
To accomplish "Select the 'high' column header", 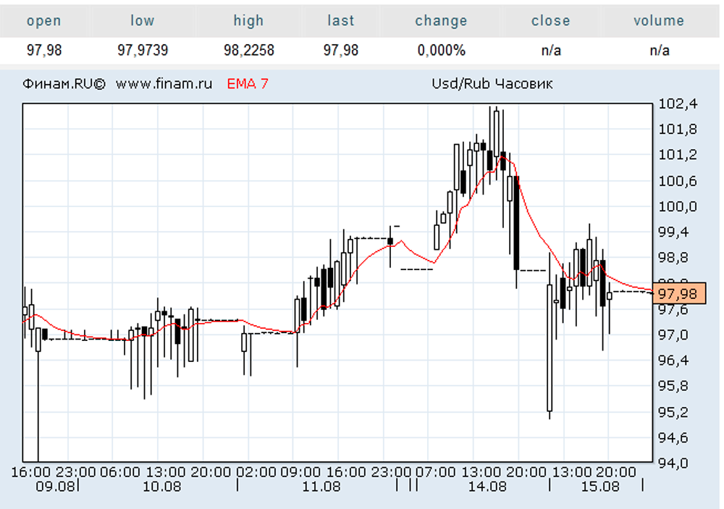I will click(x=248, y=21).
